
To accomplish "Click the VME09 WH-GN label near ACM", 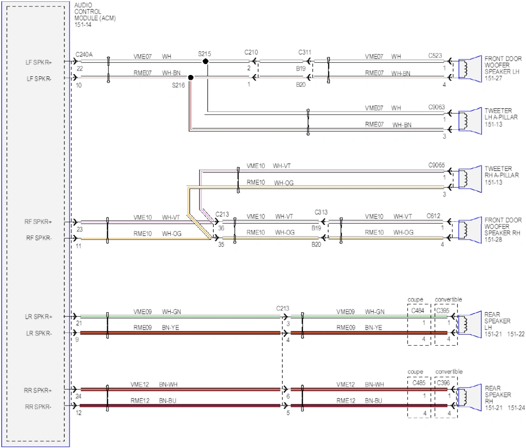I will (157, 312).
